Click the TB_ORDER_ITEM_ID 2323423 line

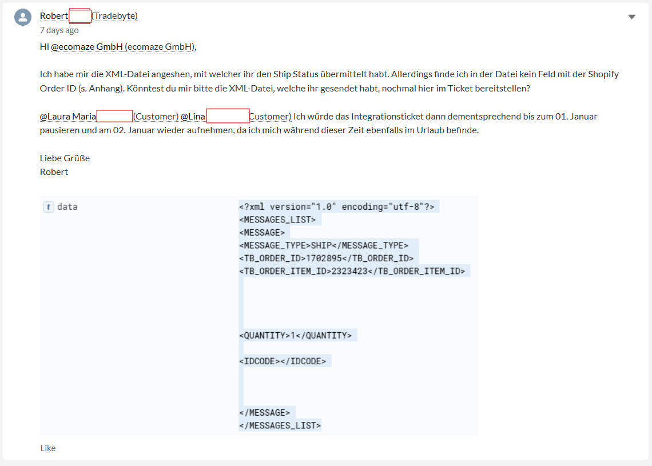tap(352, 271)
